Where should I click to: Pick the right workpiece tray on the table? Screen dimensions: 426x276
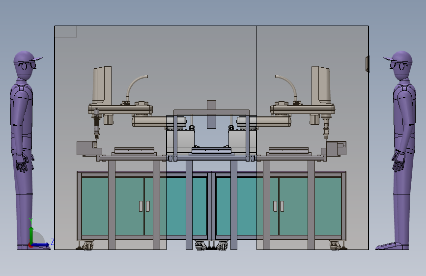[x=288, y=151]
